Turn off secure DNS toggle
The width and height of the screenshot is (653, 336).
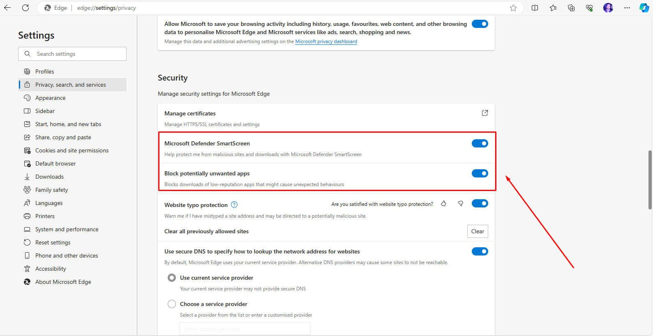(480, 251)
